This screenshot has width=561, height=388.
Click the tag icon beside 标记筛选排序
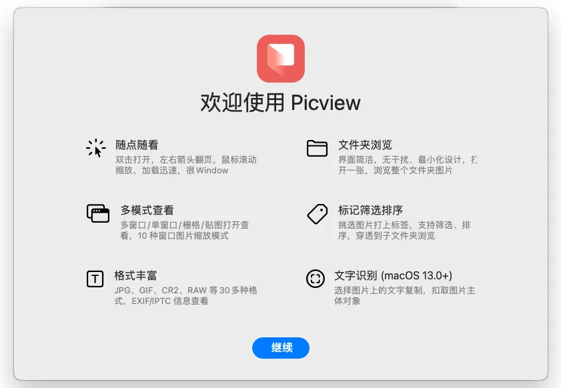coord(317,213)
